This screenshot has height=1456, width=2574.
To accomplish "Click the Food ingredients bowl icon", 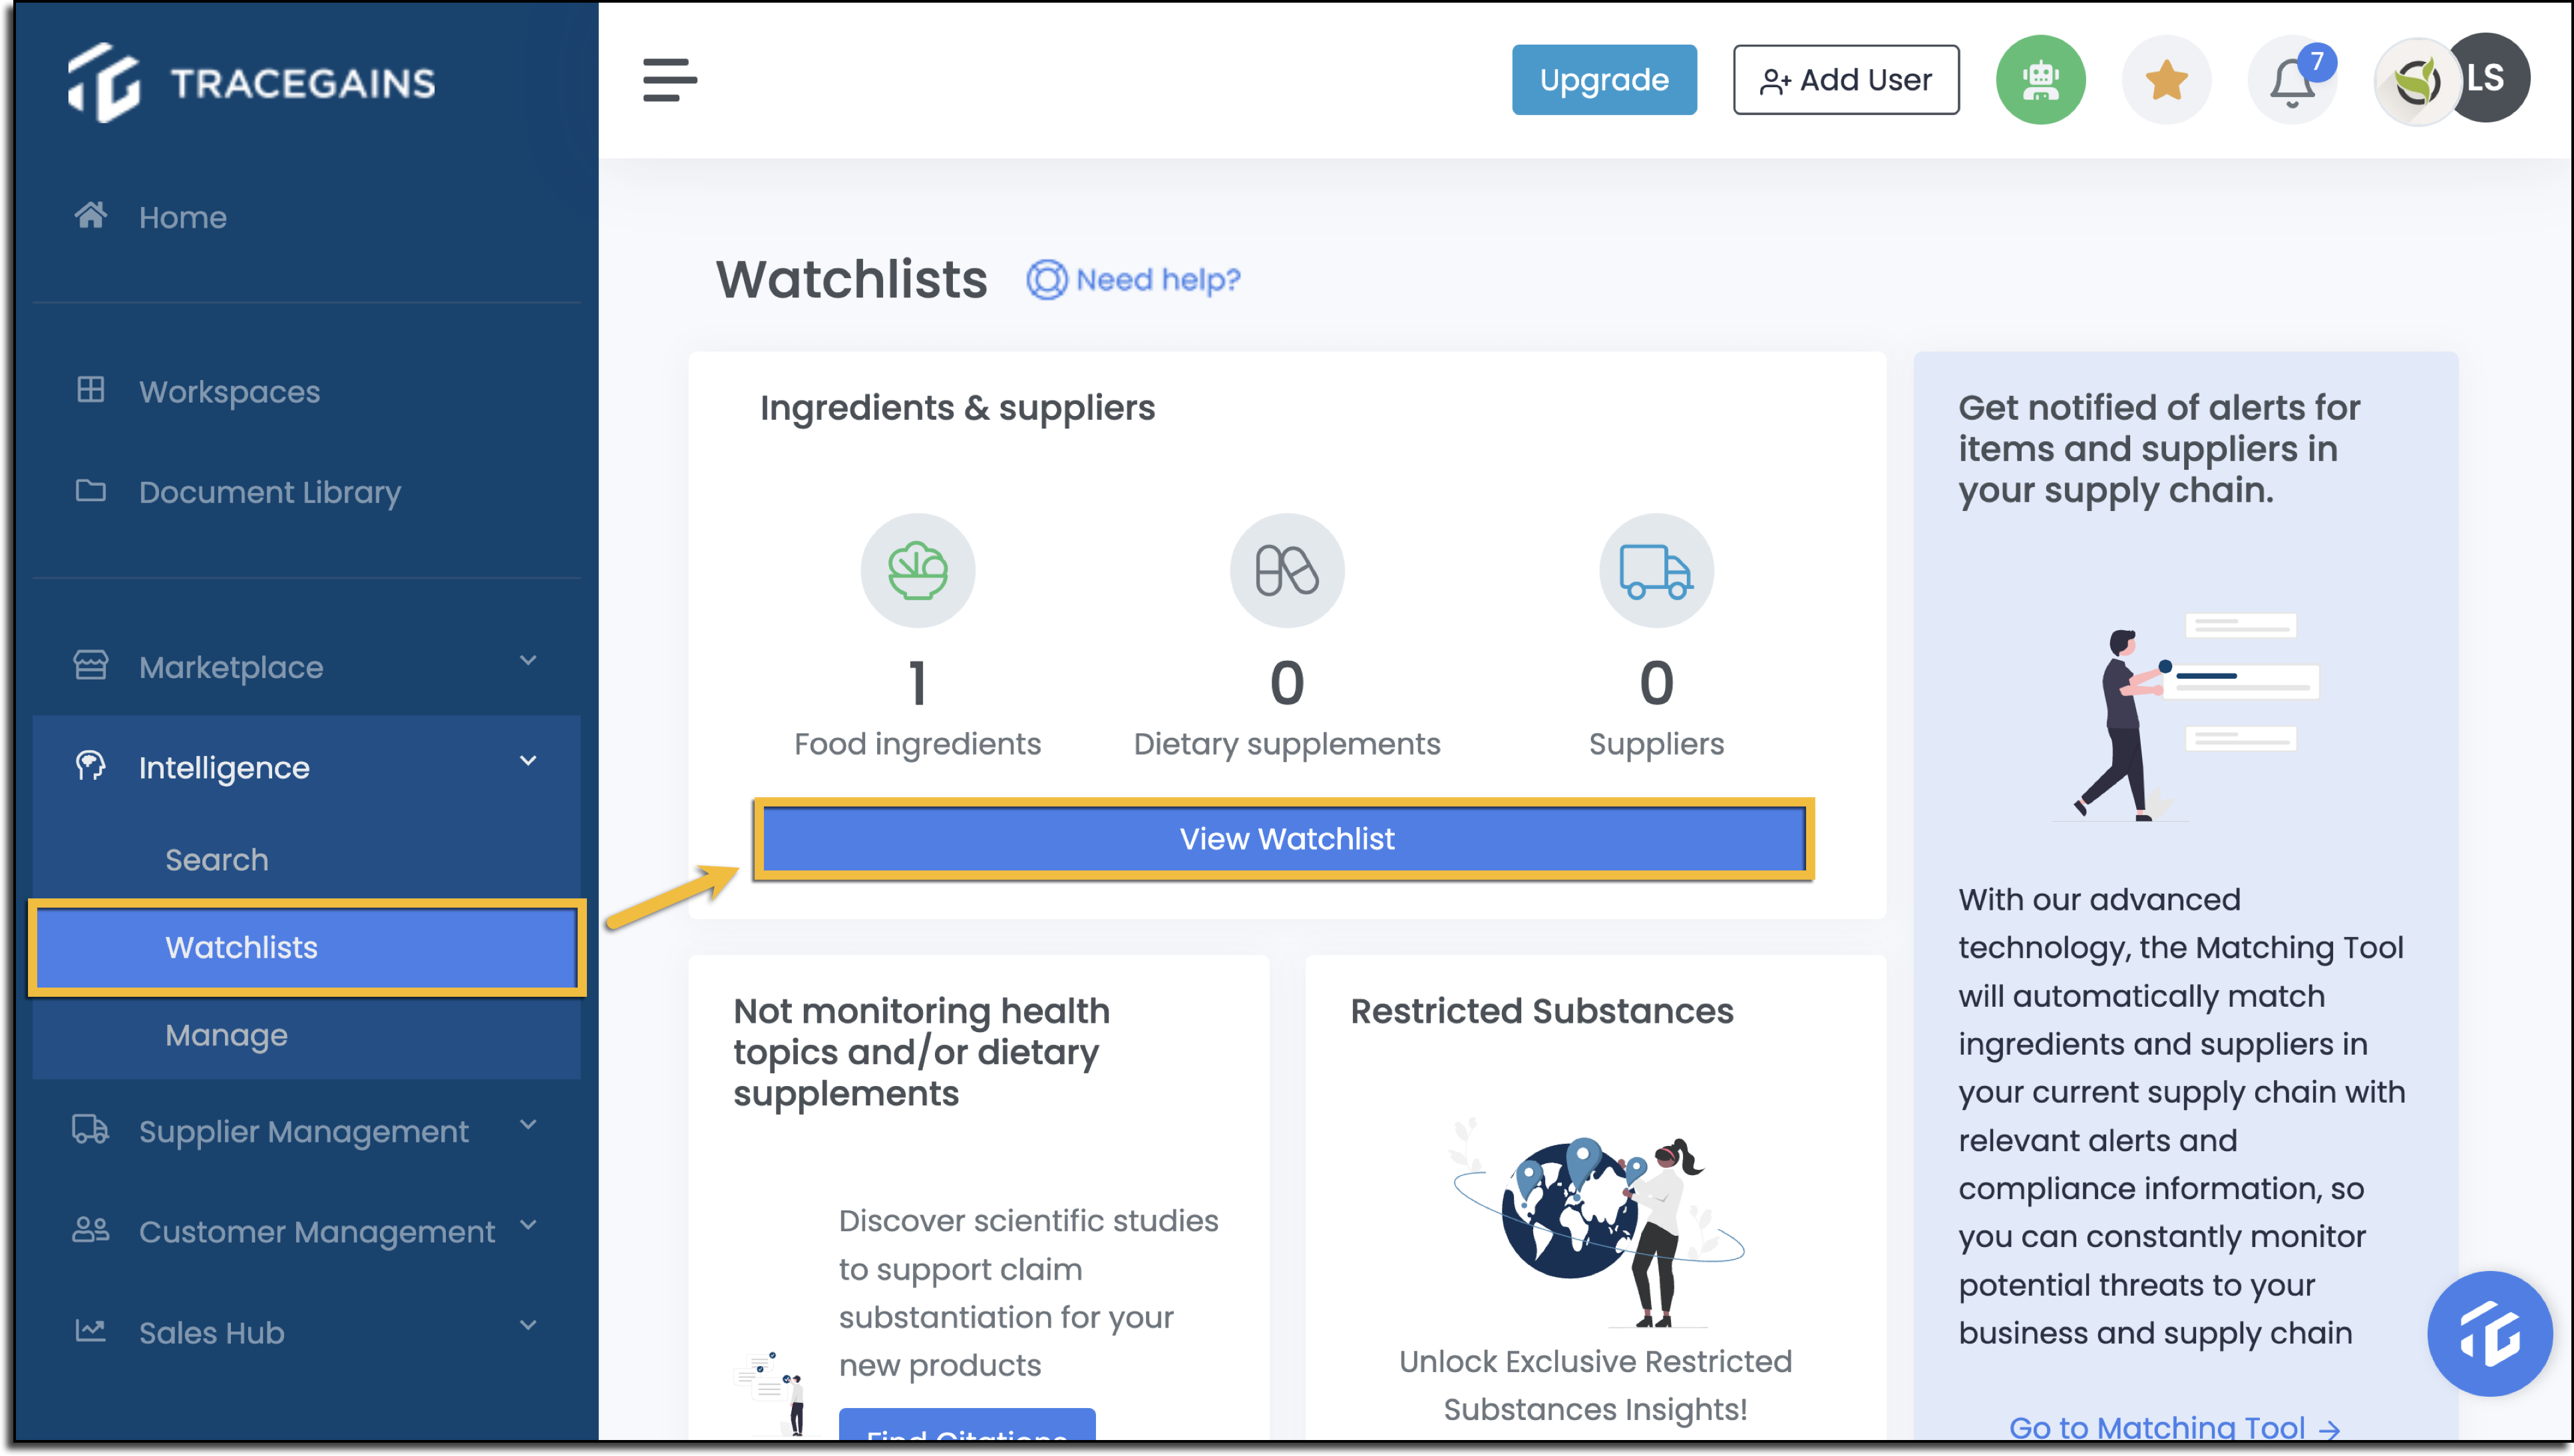I will click(917, 571).
